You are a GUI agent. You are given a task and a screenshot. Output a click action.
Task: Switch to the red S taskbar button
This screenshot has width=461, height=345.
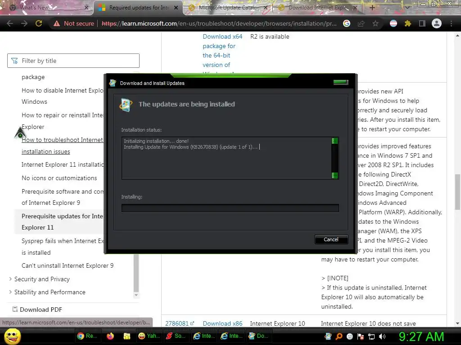click(176, 336)
